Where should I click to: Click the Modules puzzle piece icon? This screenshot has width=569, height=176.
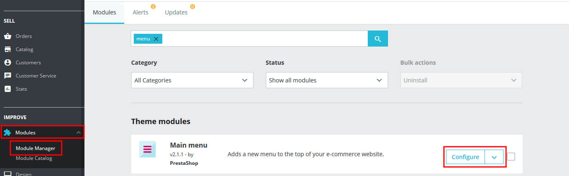[x=7, y=133]
